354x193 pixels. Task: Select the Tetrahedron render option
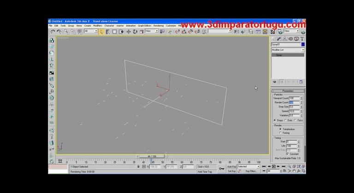pyautogui.click(x=280, y=129)
